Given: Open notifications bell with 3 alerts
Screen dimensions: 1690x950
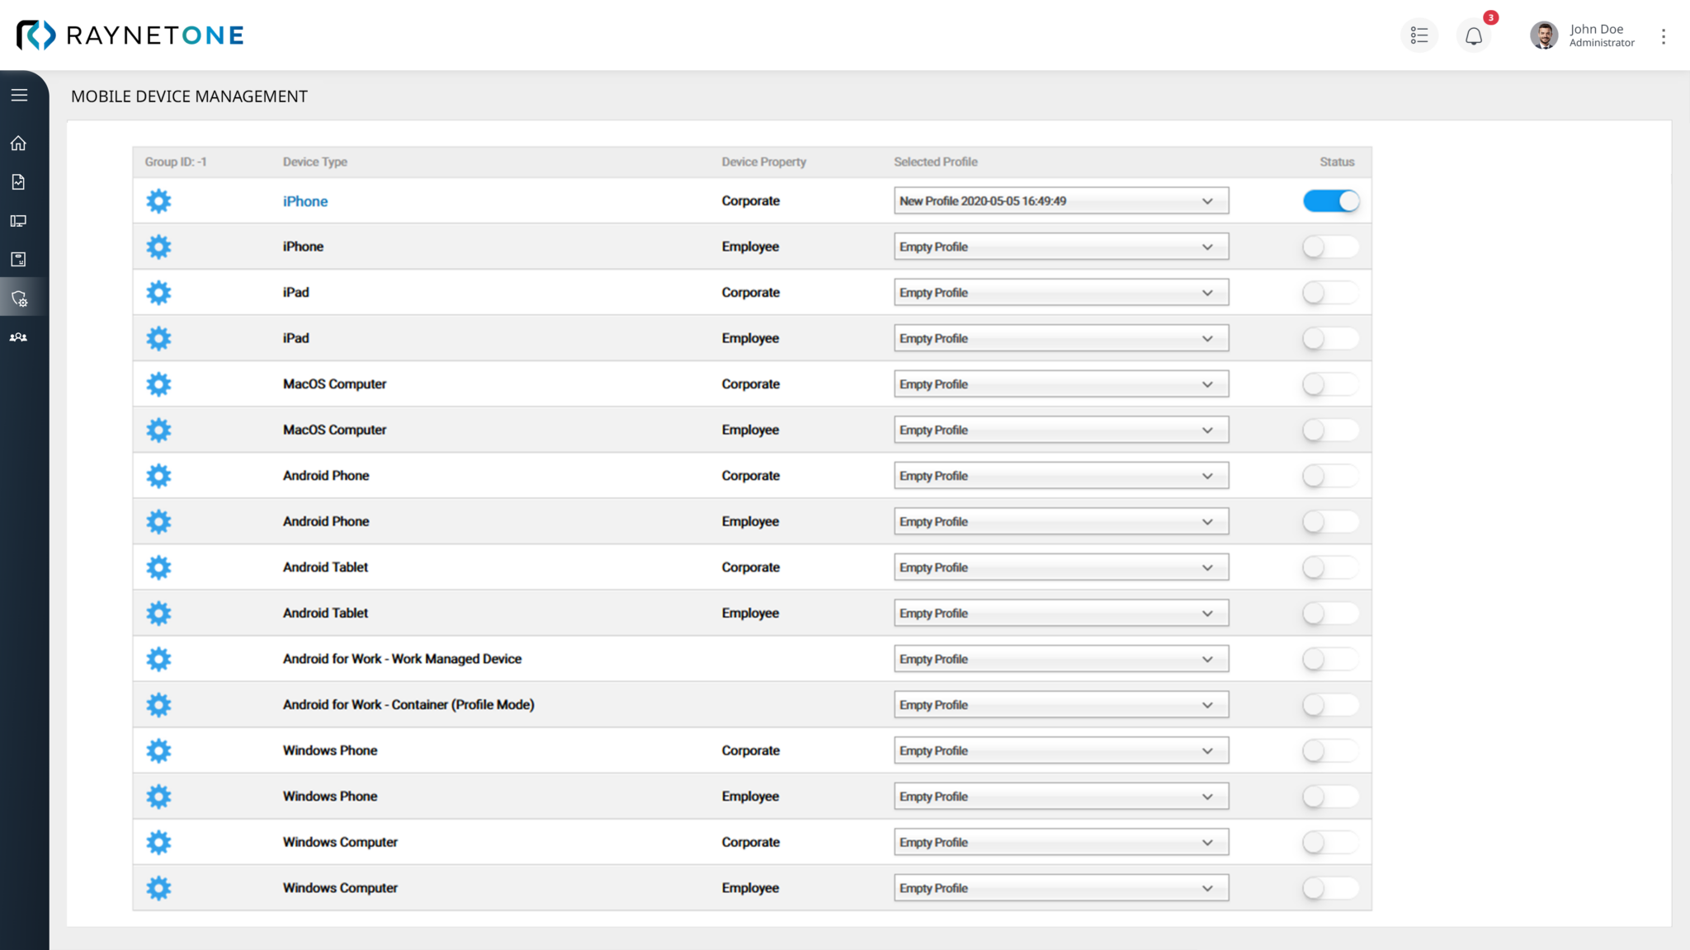Looking at the screenshot, I should (1474, 35).
